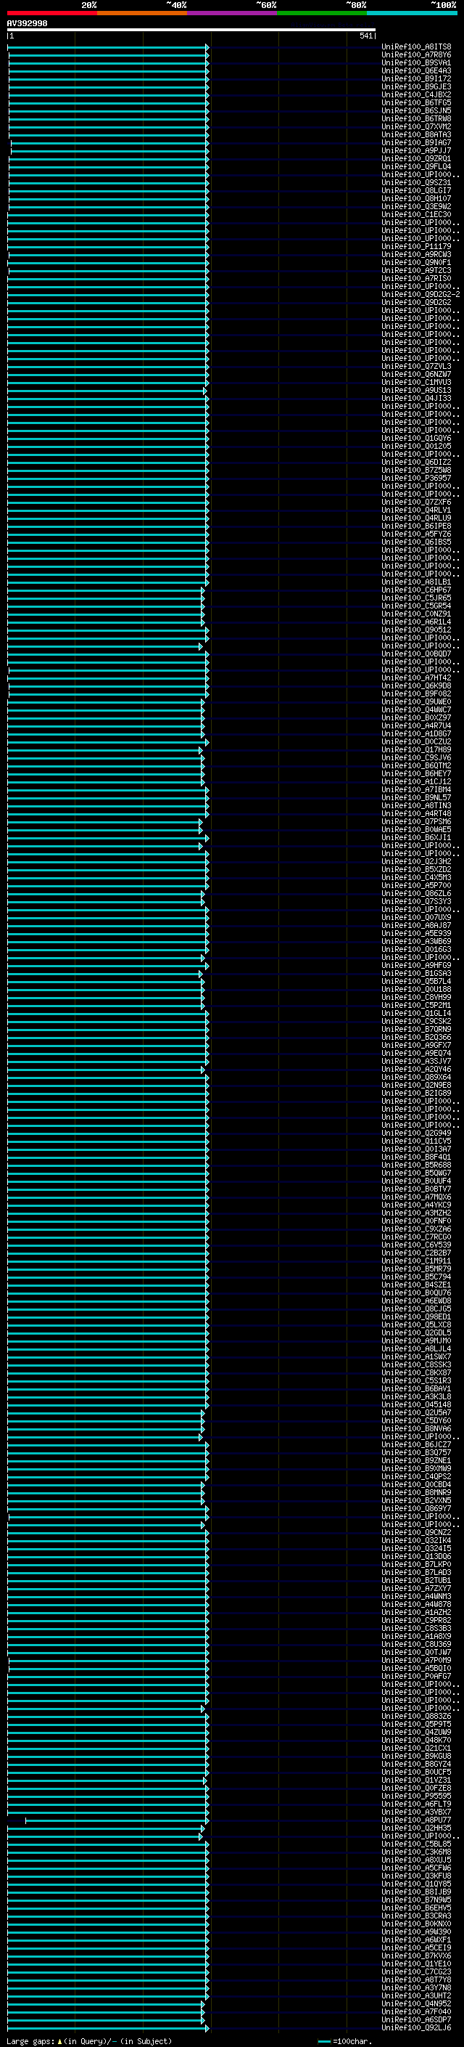Click the white query length bar

click(x=191, y=30)
